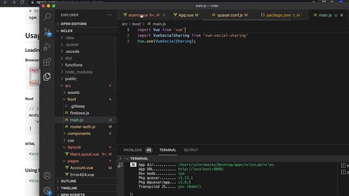The image size is (349, 196).
Task: Click the Vue.use(VueSocialSharing) line
Action: pos(166,41)
